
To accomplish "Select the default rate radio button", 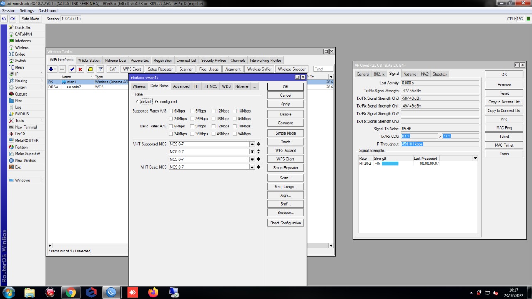I will (138, 102).
